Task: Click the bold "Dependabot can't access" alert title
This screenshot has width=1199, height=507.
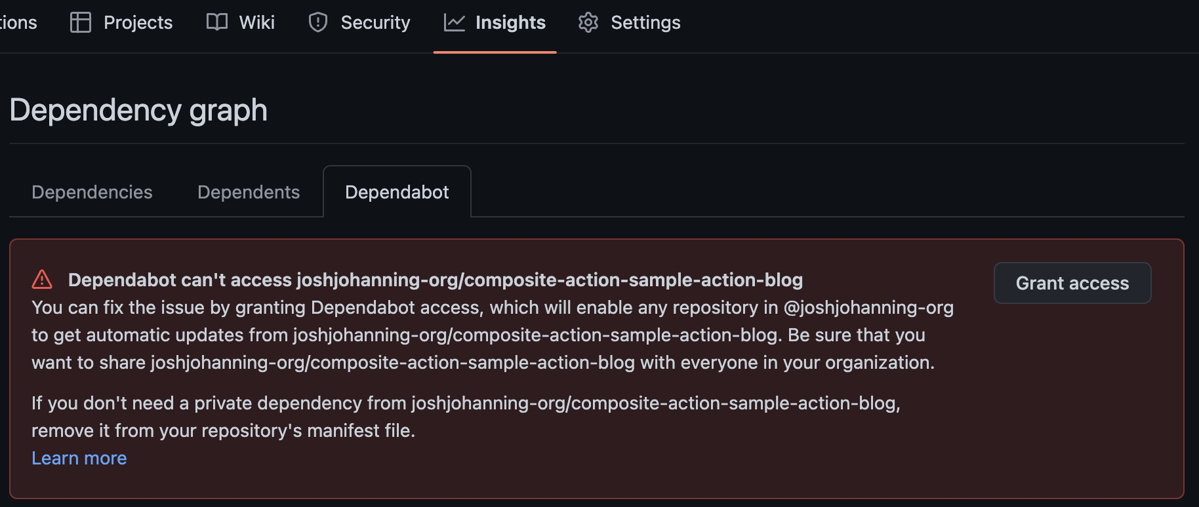Action: pyautogui.click(x=435, y=280)
